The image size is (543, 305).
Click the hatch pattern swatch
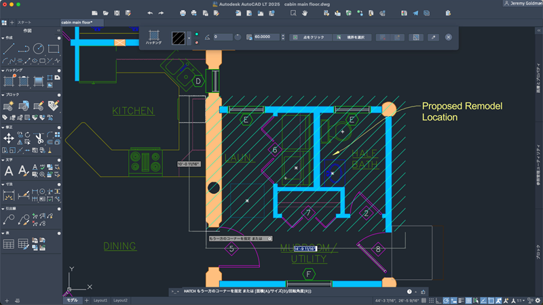(x=179, y=38)
